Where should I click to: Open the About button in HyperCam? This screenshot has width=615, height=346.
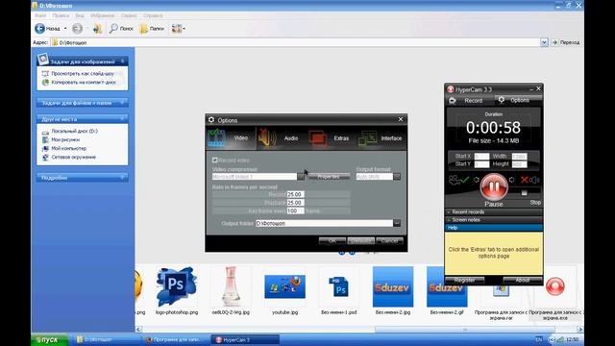click(523, 280)
